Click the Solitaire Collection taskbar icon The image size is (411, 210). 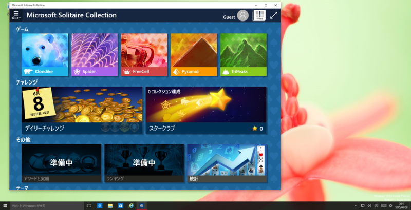(142, 206)
